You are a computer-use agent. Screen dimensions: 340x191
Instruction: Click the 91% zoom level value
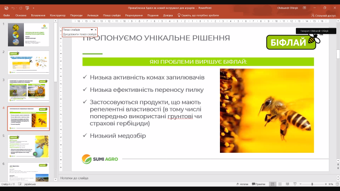tap(330, 184)
